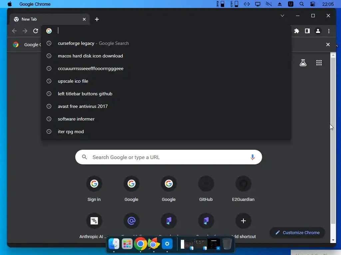Choose suggestion software informer
Viewport: 341px width, 255px height.
click(166, 119)
